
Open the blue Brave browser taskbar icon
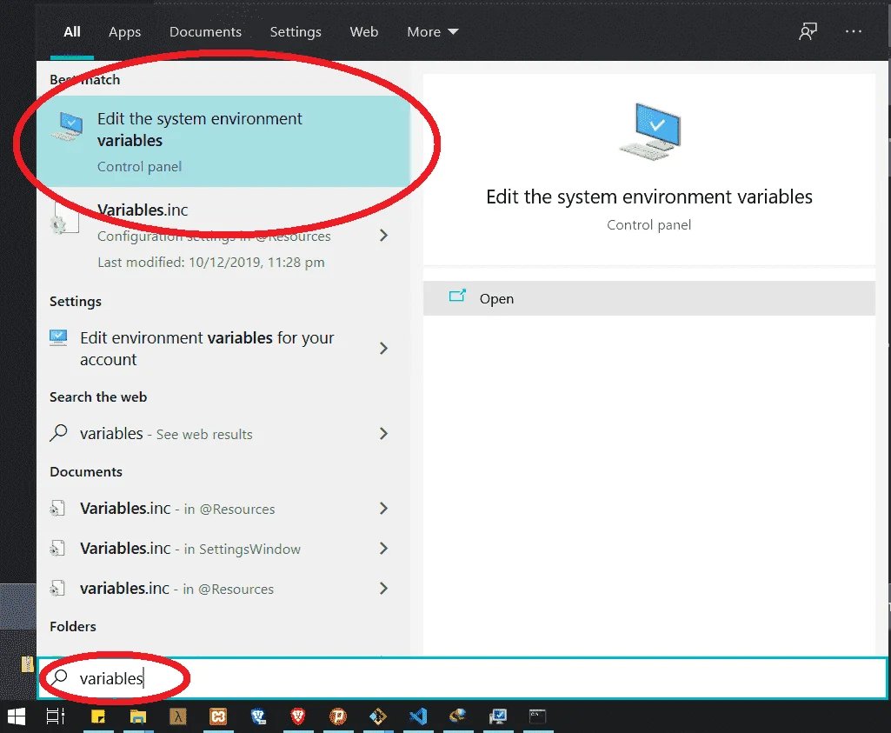tap(258, 716)
